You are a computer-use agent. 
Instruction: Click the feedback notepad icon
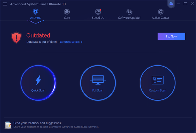tap(8, 125)
